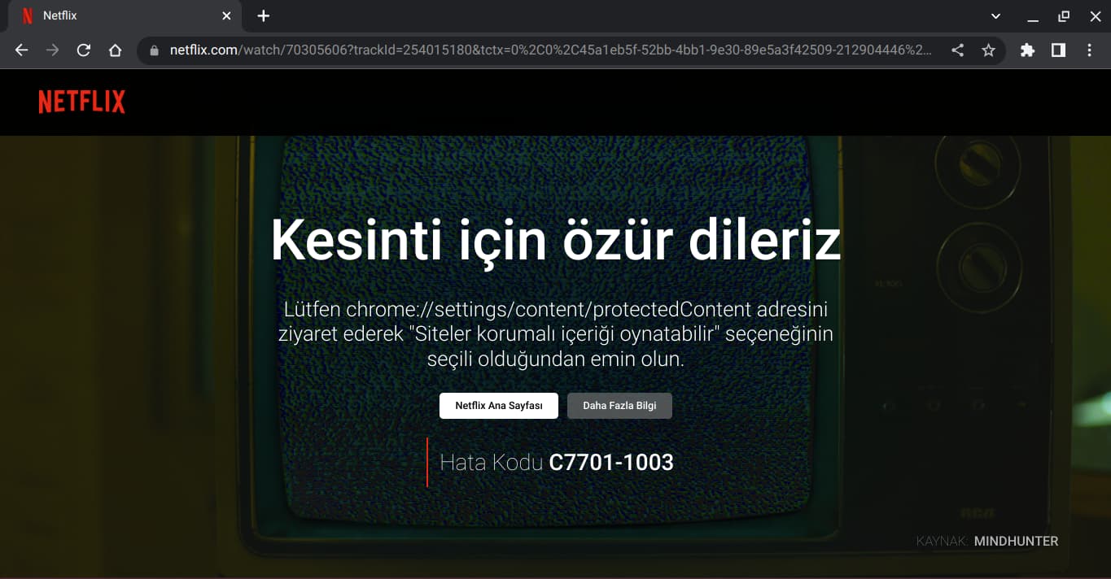1111x579 pixels.
Task: Click the browser back arrow
Action: tap(22, 50)
